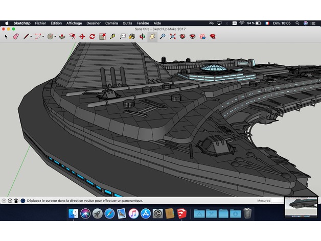Open the screenshot preview thumbnail
Image resolution: width=321 pixels, height=241 pixels.
click(301, 207)
